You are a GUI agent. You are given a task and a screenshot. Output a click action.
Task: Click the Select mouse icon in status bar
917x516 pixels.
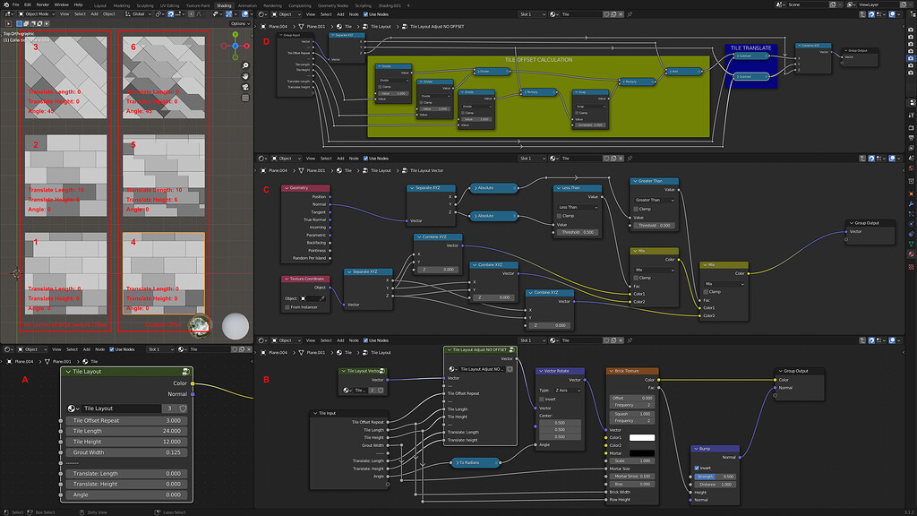pyautogui.click(x=5, y=512)
